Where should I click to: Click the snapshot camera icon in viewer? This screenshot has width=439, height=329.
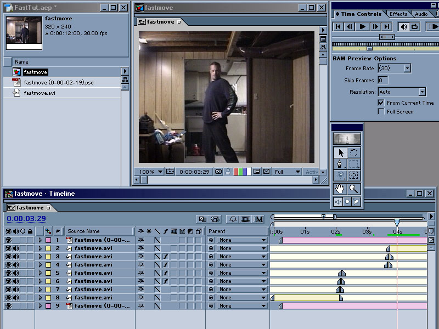[x=218, y=172]
